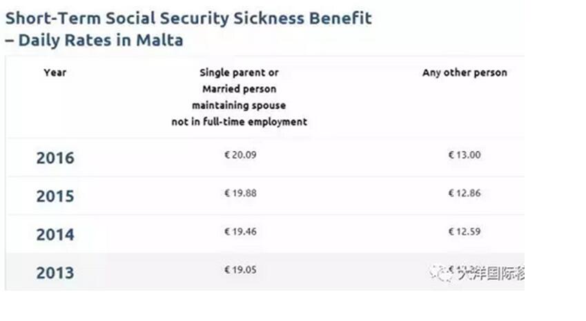Click the 2013 year row label
The width and height of the screenshot is (586, 321).
[55, 273]
